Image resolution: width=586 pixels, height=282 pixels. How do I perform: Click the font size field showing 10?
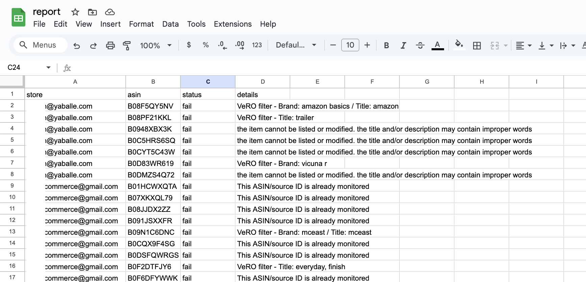click(350, 45)
